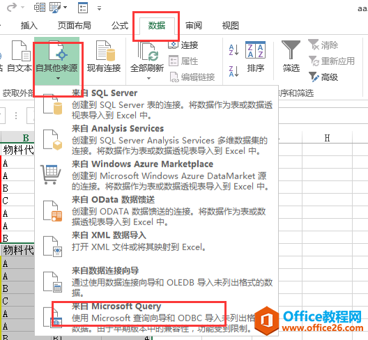This screenshot has width=368, height=340.
Task: Choose 来自 SQL Server menu item
Action: 157,104
